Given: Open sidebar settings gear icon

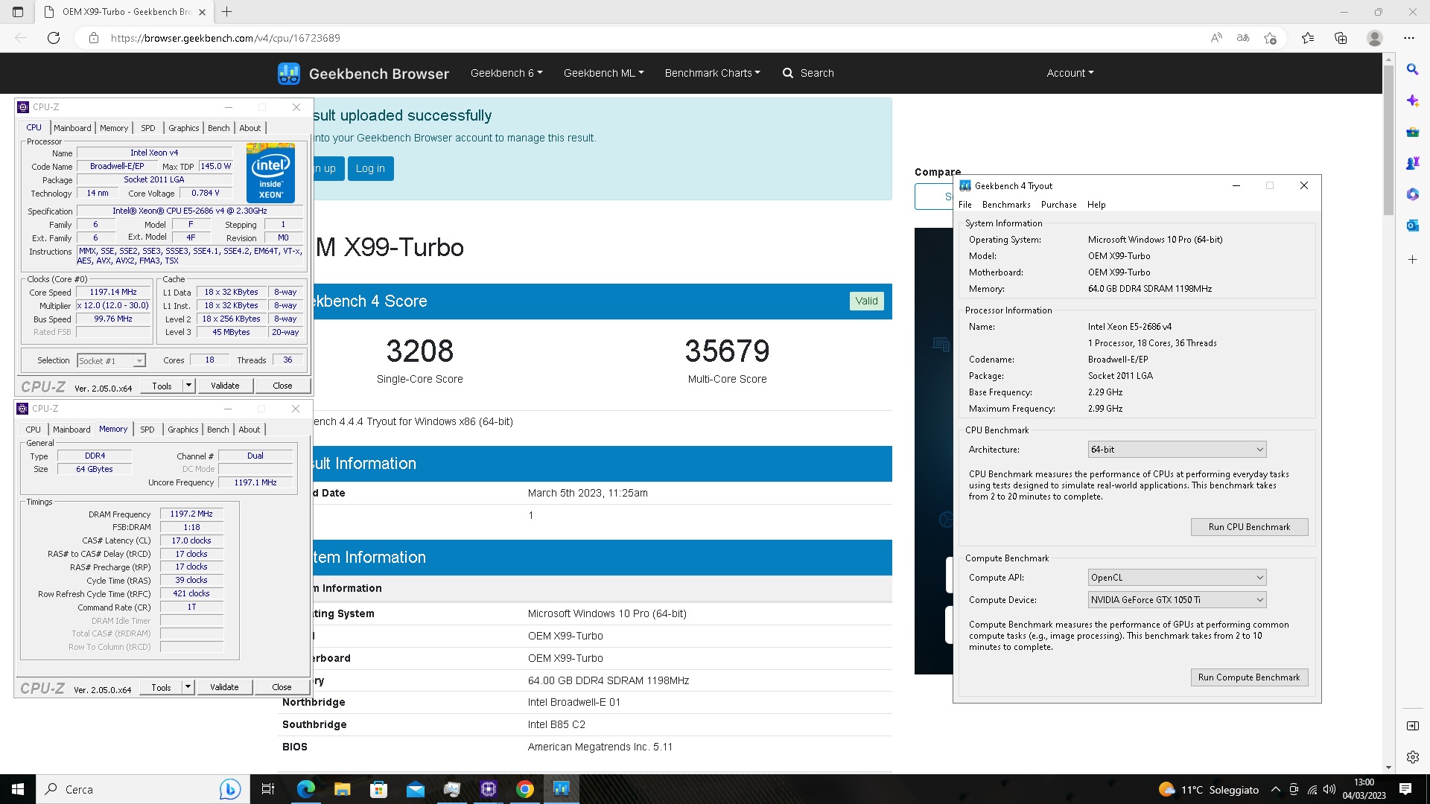Looking at the screenshot, I should click(x=1412, y=757).
